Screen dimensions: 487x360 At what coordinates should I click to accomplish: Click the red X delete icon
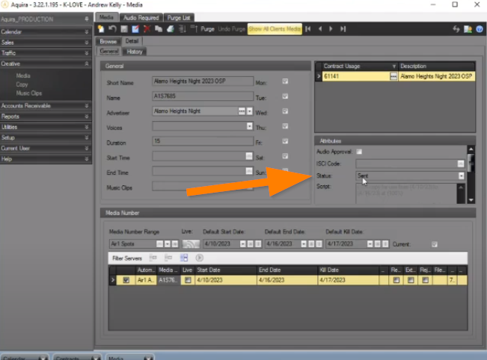147,29
